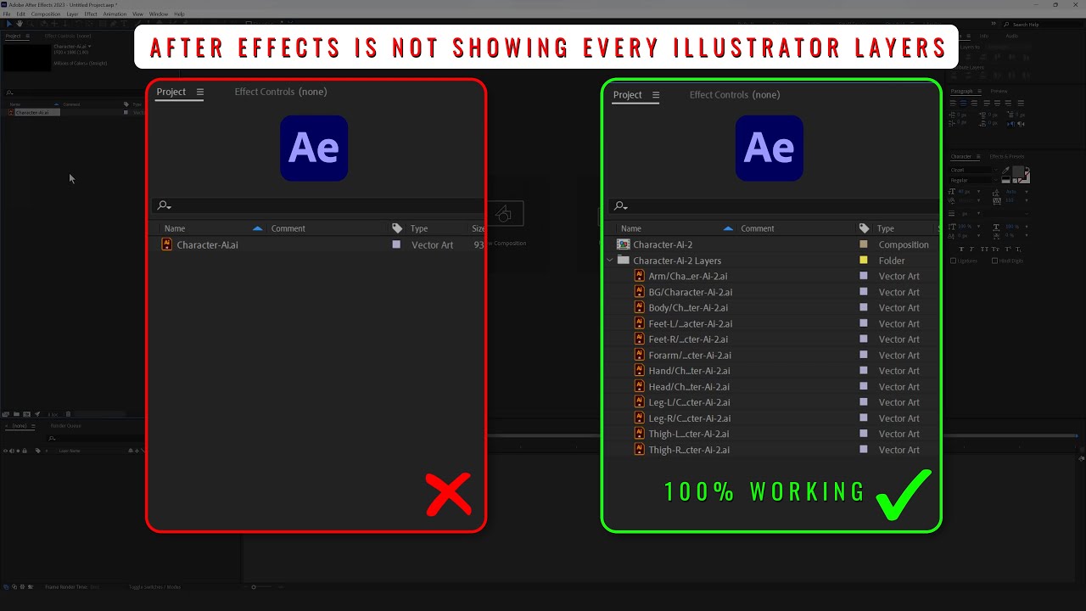
Task: Toggle the Hindi Digits checkbox
Action: point(995,261)
